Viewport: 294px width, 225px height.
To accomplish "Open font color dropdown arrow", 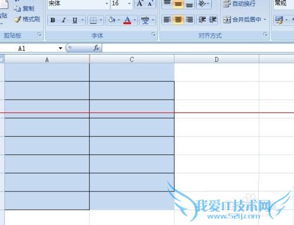I will [x=135, y=20].
